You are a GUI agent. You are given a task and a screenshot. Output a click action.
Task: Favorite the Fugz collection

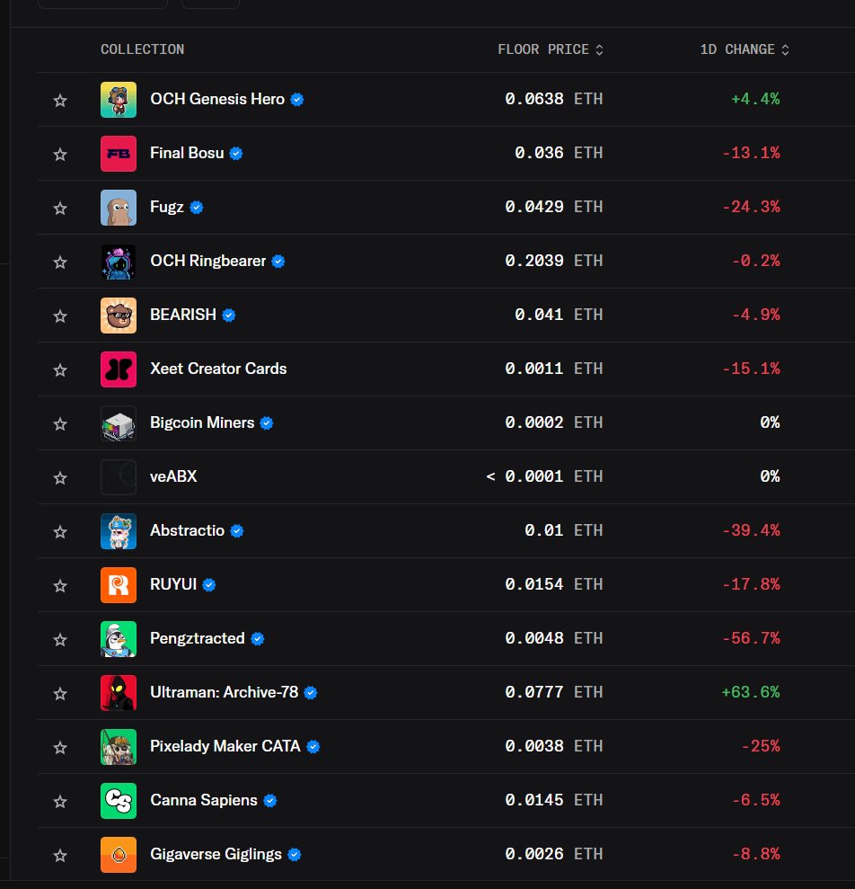tap(60, 208)
